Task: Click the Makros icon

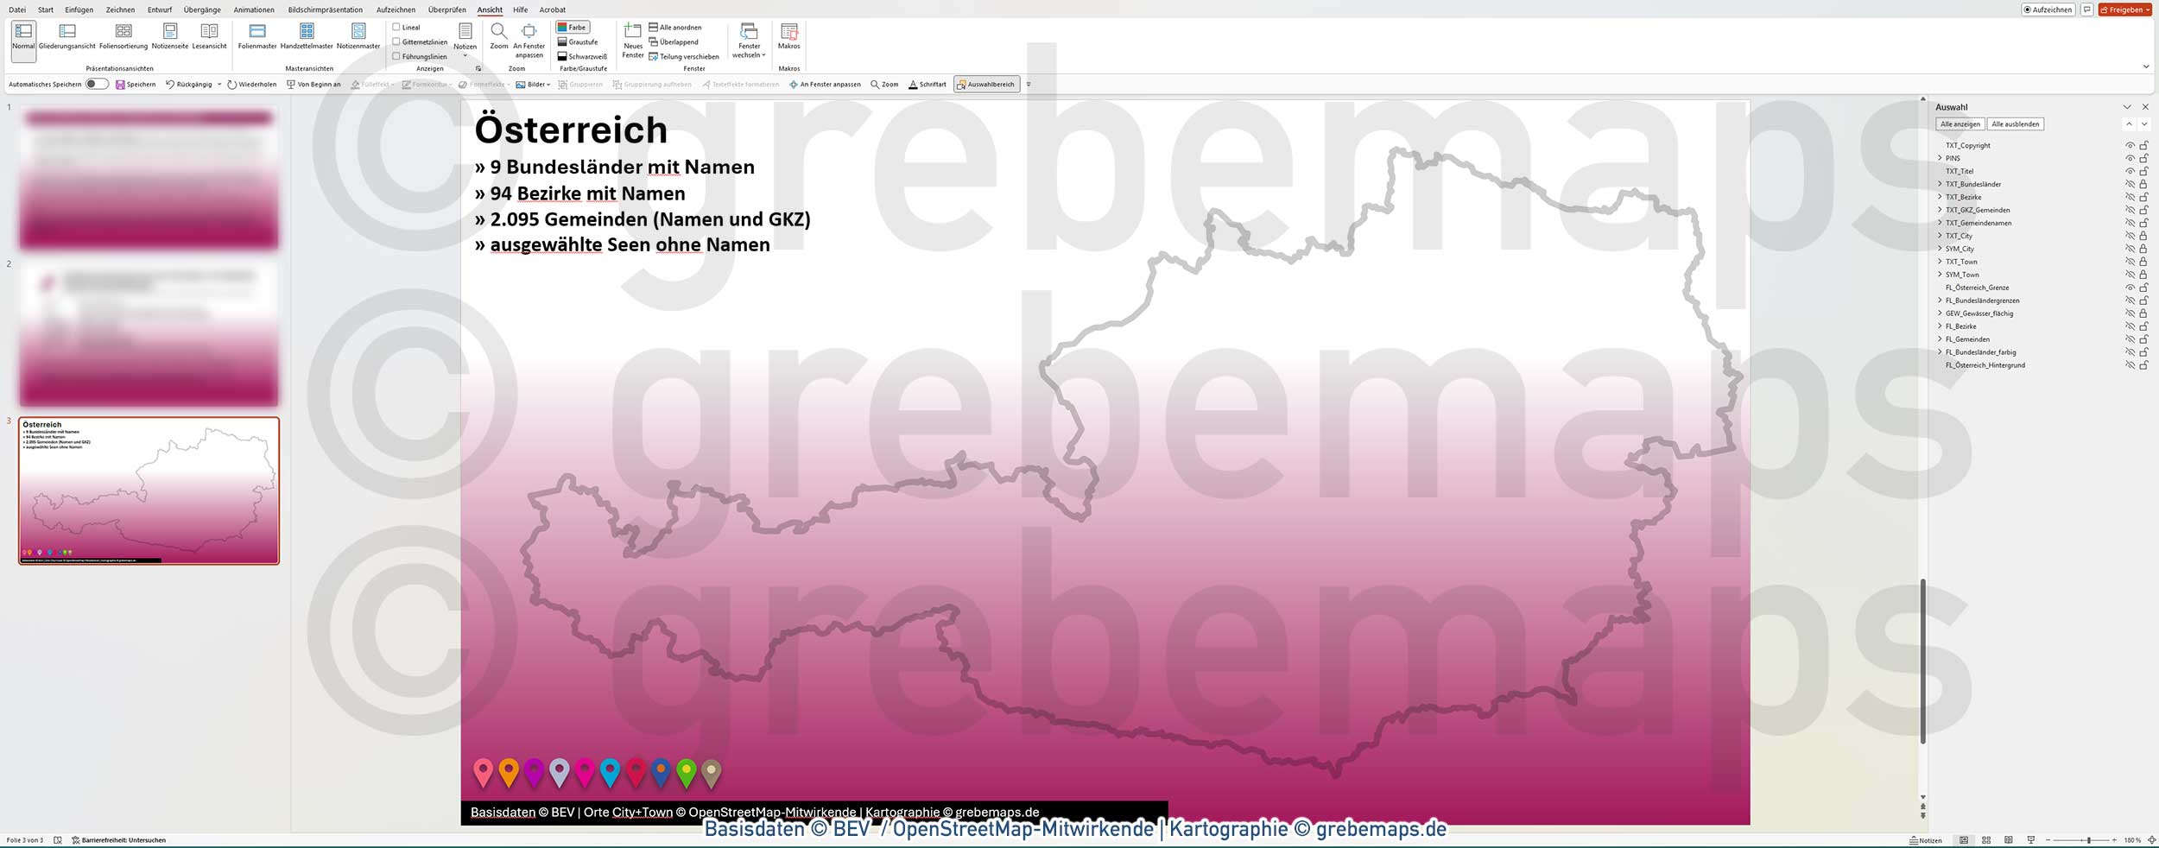Action: point(788,38)
